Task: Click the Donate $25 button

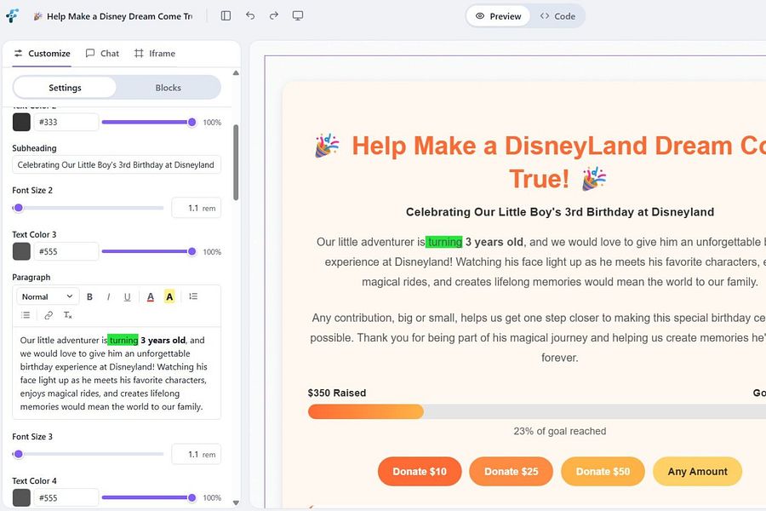Action: pyautogui.click(x=511, y=471)
